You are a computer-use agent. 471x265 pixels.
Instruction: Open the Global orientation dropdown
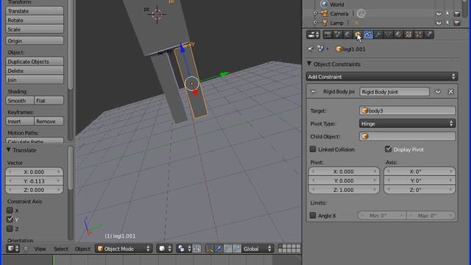coord(257,249)
